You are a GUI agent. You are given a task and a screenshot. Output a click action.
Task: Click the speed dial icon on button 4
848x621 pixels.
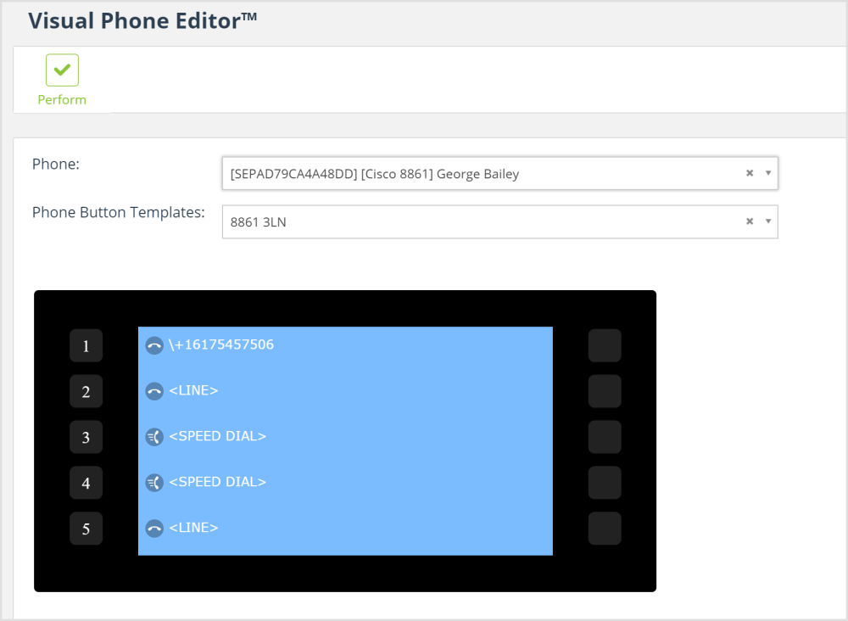153,482
